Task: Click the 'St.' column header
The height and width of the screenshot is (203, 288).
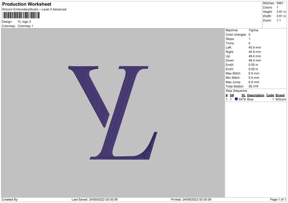Action: 243,95
